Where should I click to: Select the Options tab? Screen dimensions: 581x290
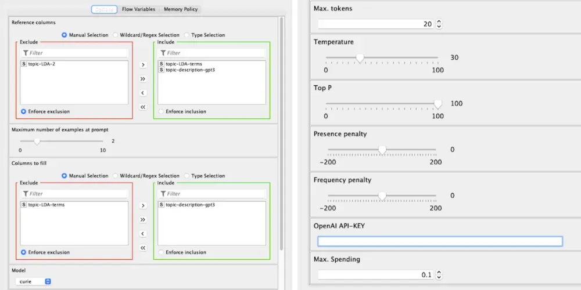[x=104, y=10]
